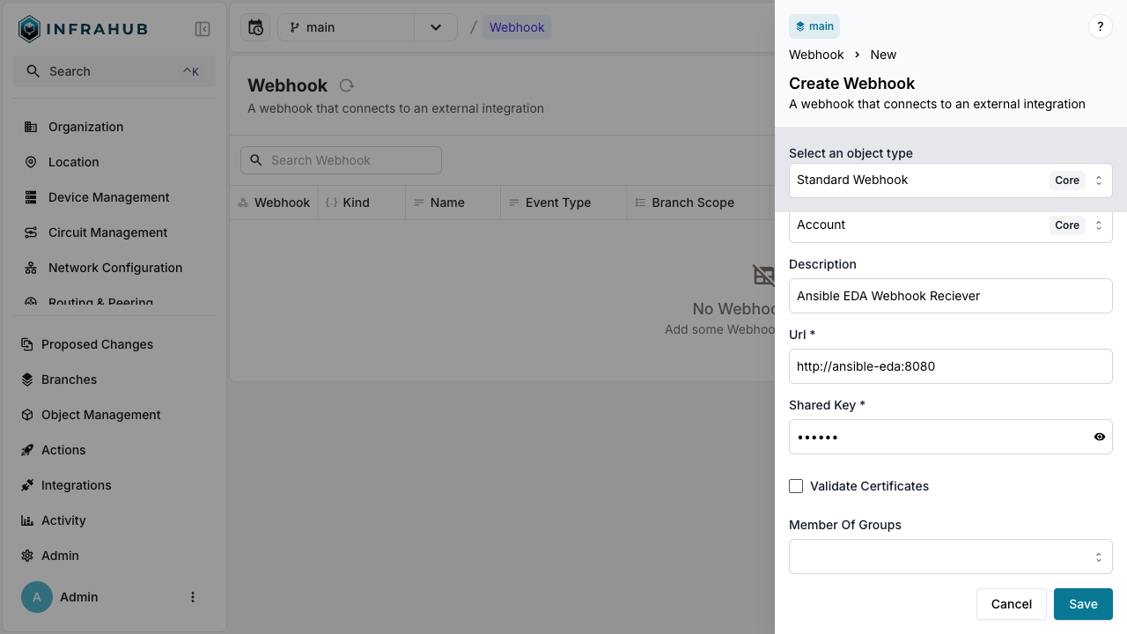The width and height of the screenshot is (1127, 634).
Task: Save the new webhook
Action: point(1083,604)
